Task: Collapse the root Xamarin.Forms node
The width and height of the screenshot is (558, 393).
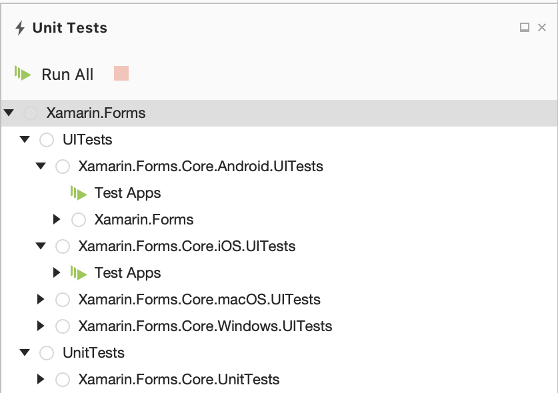Action: pyautogui.click(x=9, y=113)
